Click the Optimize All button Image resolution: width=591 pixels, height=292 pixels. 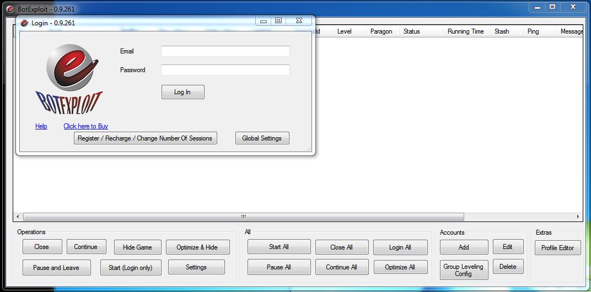400,267
